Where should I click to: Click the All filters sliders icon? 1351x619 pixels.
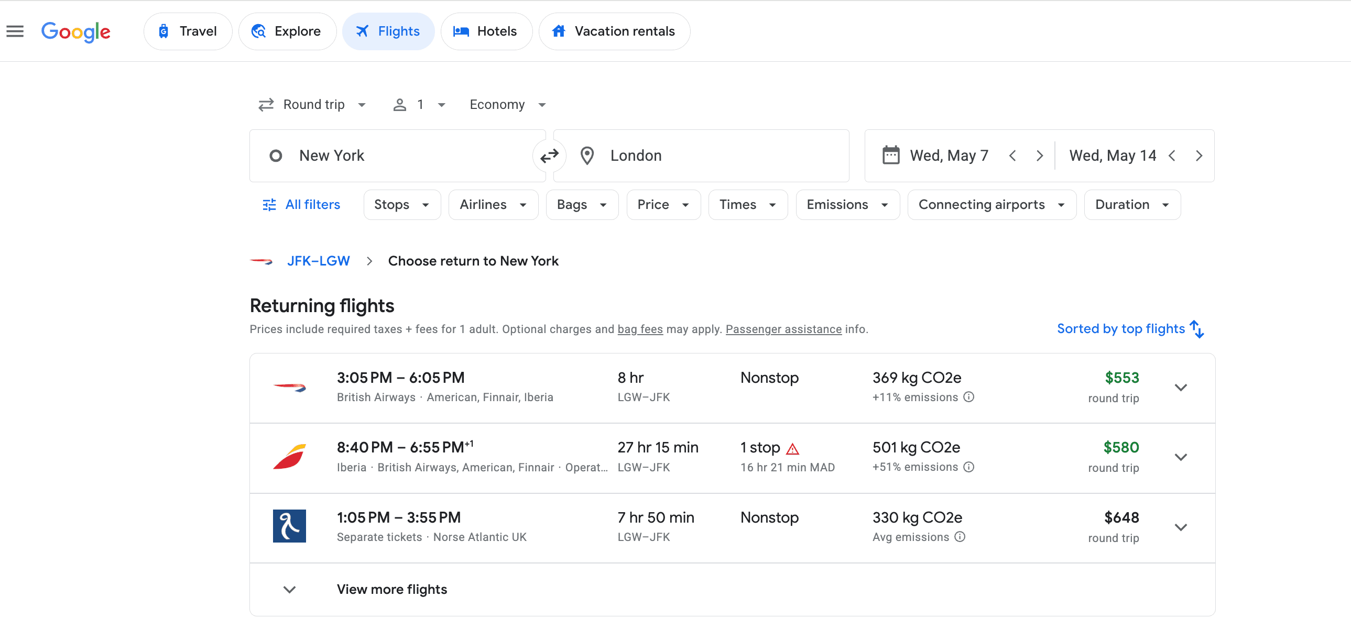269,205
